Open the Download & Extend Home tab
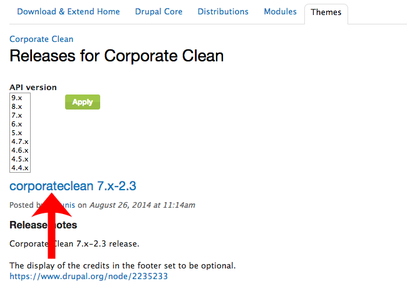The width and height of the screenshot is (407, 286). coord(68,12)
